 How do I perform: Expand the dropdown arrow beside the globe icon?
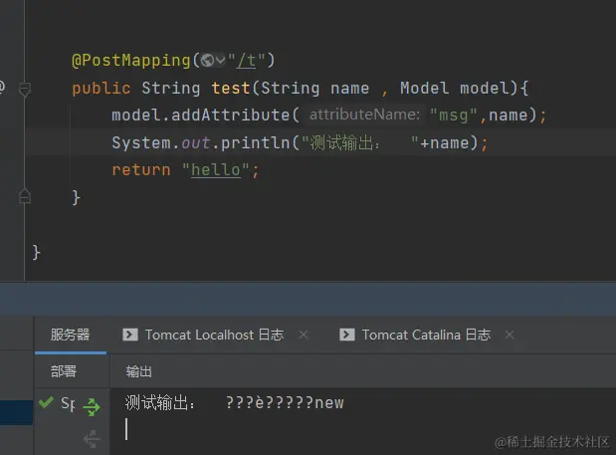pyautogui.click(x=220, y=61)
